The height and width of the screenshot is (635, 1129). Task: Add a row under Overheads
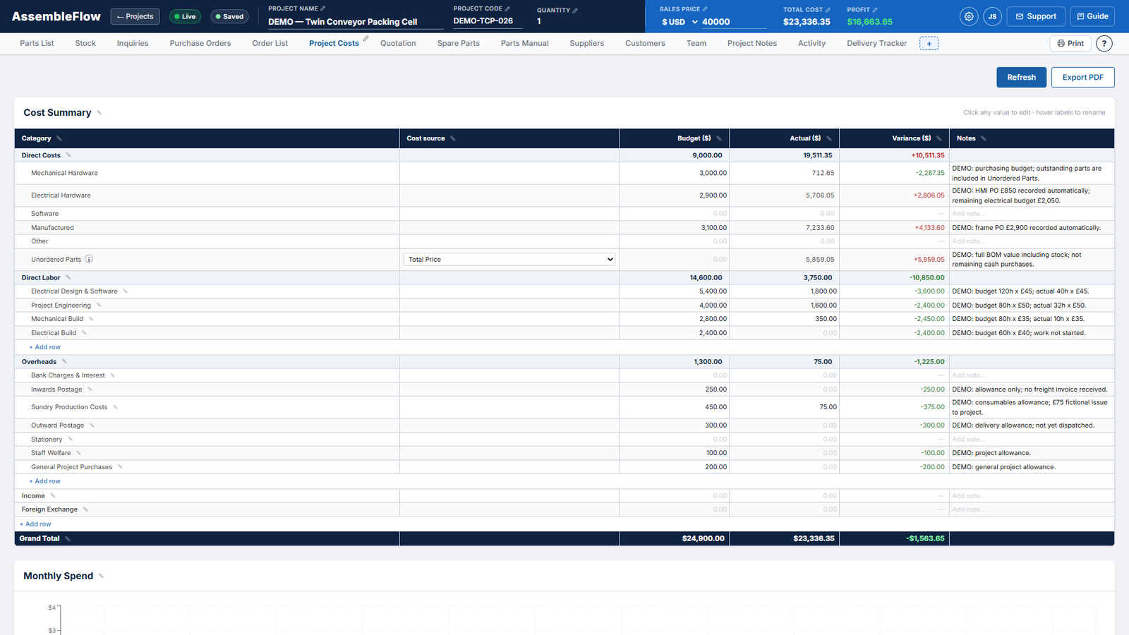tap(44, 481)
